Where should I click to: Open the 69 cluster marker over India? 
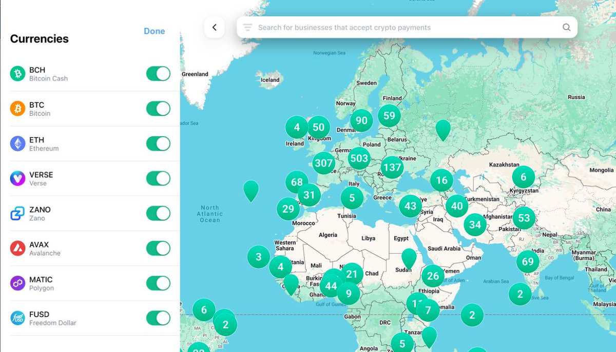click(528, 261)
